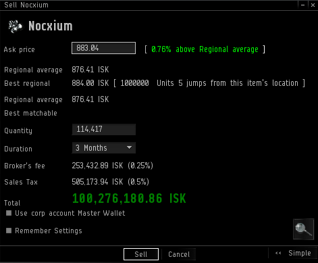Focus the Ask price input field

pyautogui.click(x=103, y=48)
